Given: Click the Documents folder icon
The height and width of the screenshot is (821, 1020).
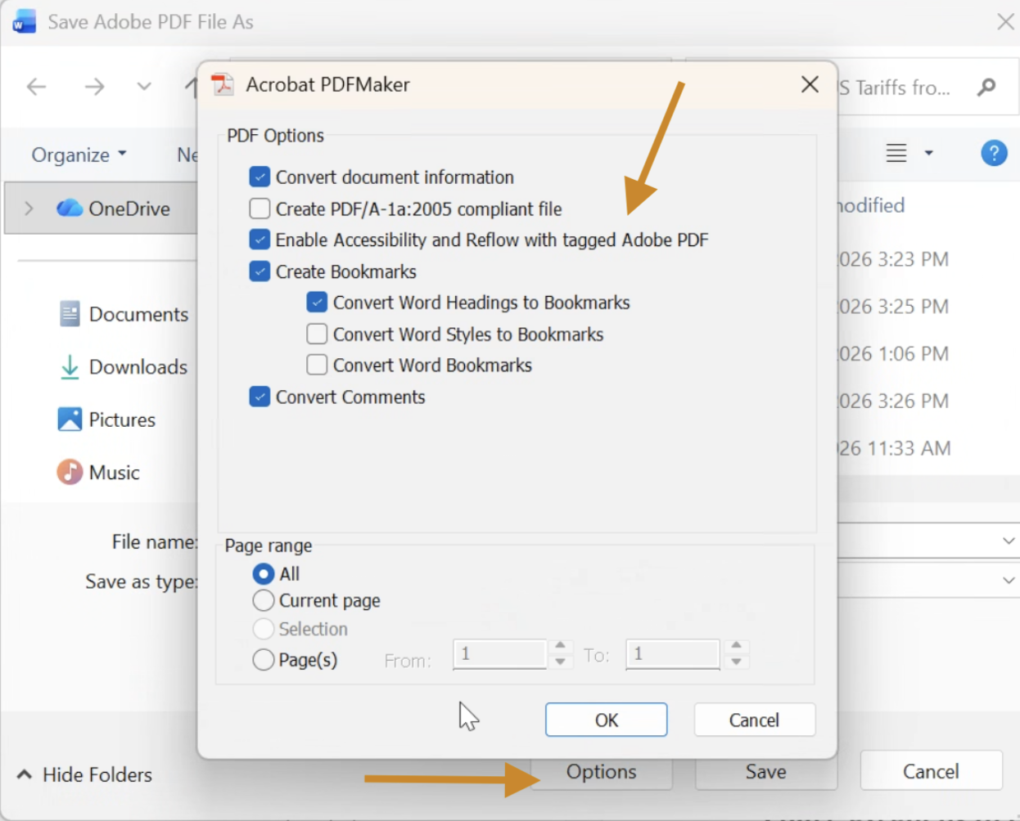Looking at the screenshot, I should pos(70,314).
